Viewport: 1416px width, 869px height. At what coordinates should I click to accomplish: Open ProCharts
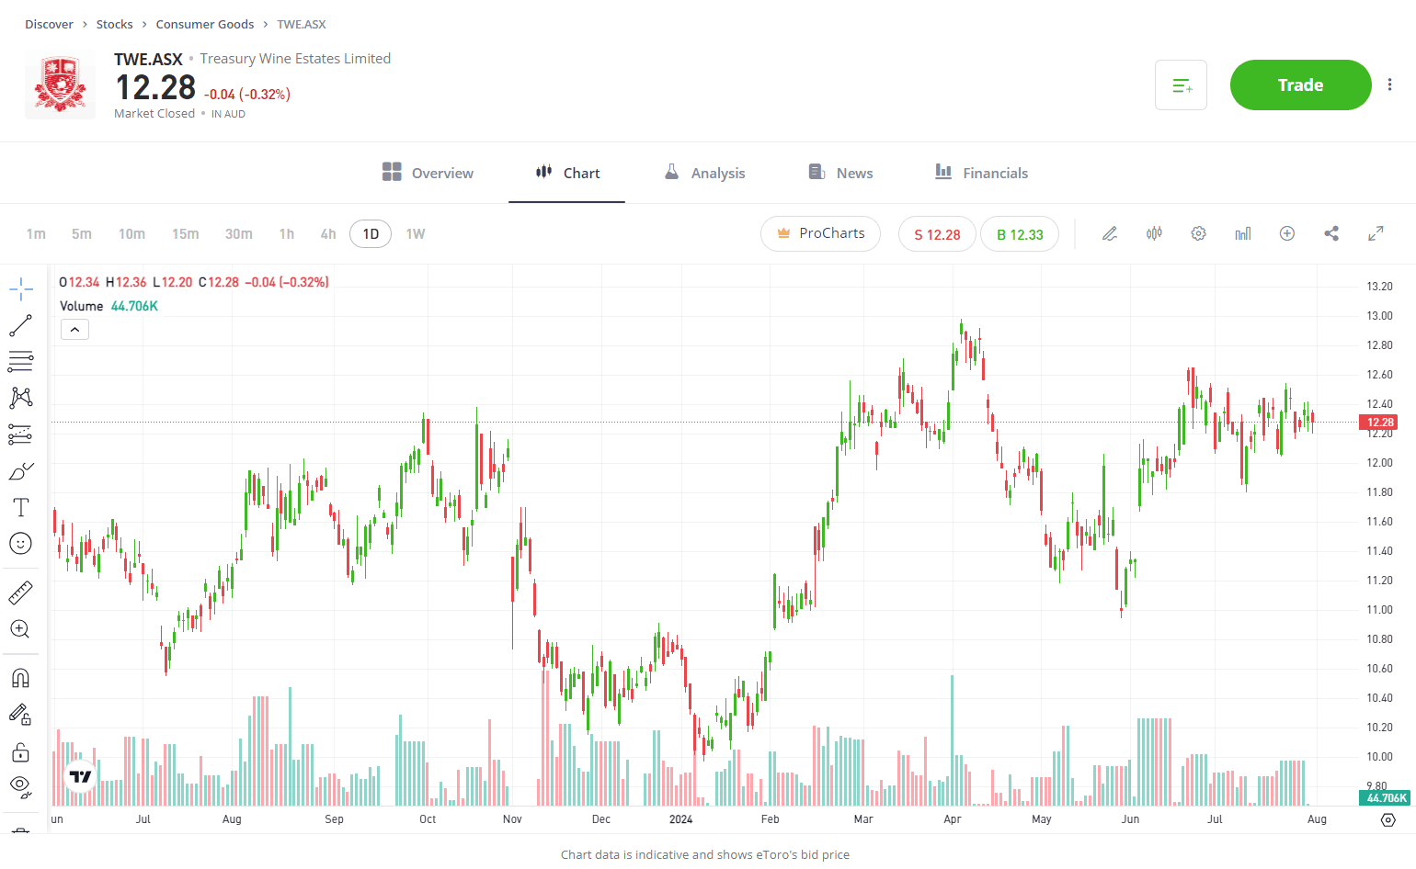[820, 233]
